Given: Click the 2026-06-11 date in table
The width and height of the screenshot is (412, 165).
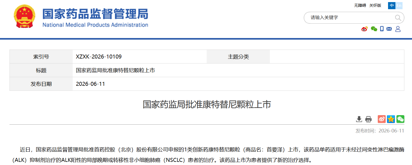Looking at the screenshot, I should (x=90, y=84).
